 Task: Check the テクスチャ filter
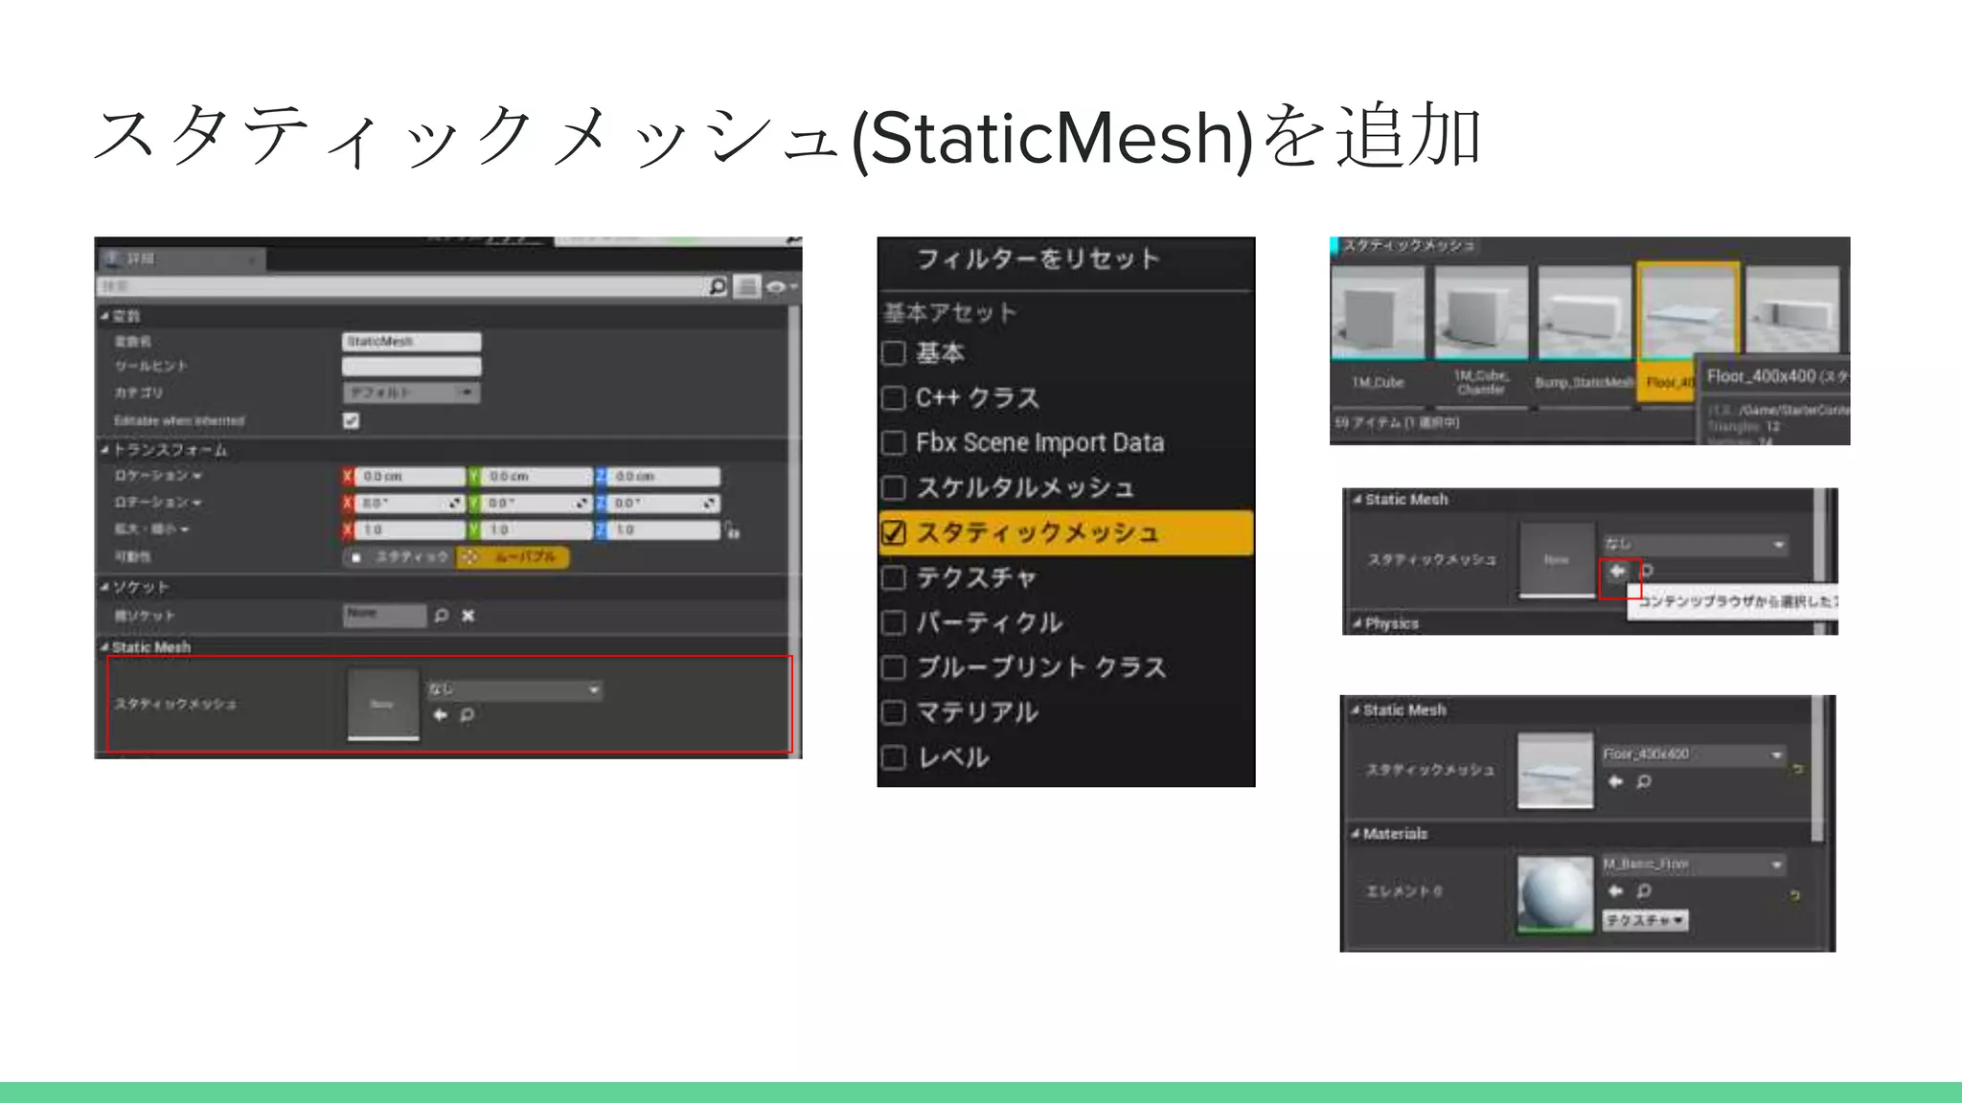tap(894, 578)
